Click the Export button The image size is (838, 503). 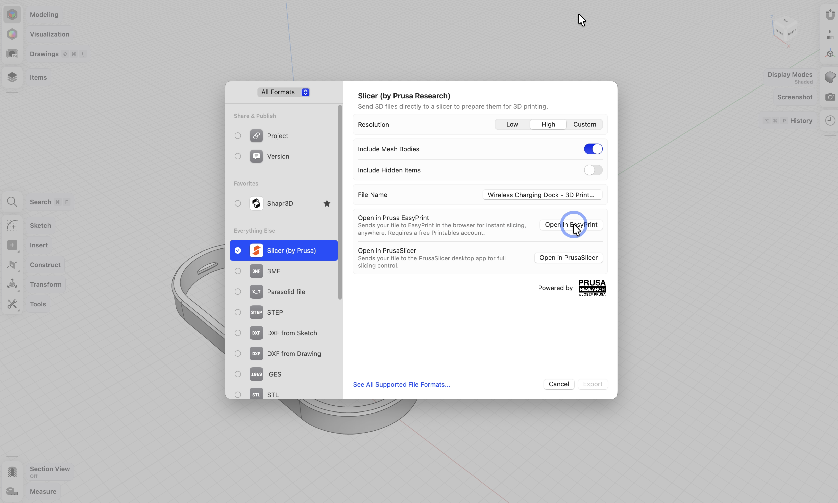point(593,384)
